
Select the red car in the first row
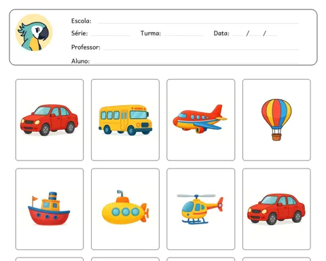click(x=50, y=120)
